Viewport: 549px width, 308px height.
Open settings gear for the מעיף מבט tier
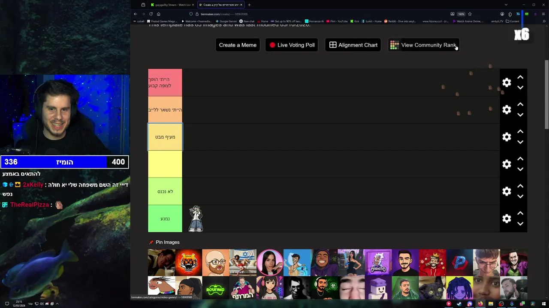point(507,137)
